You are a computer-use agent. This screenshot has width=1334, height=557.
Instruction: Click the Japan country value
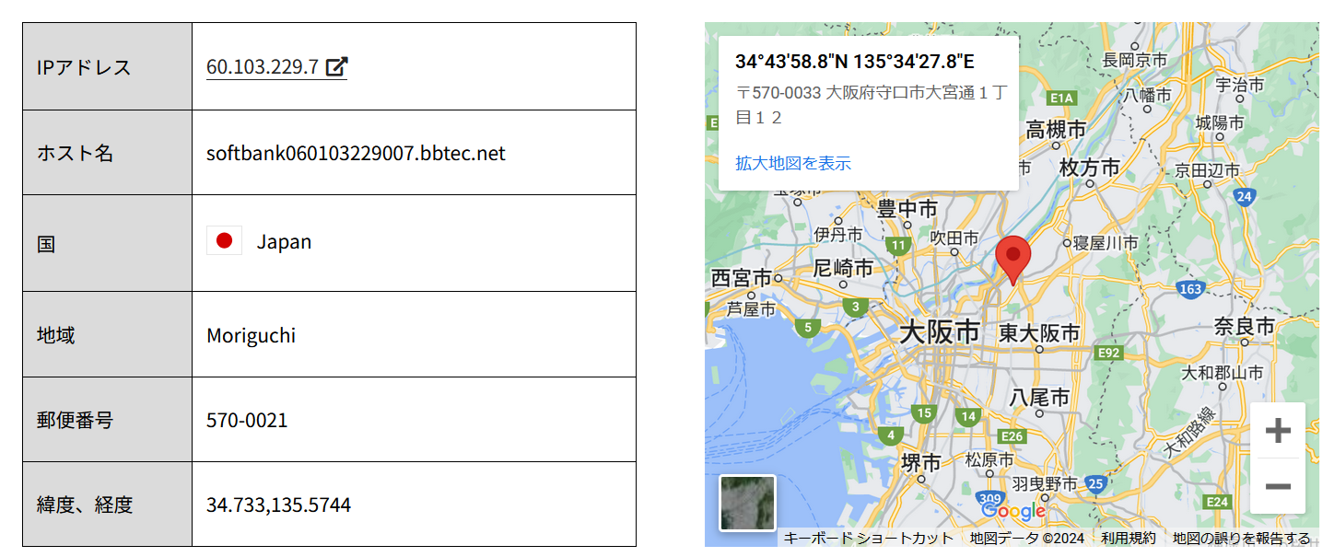[x=284, y=242]
